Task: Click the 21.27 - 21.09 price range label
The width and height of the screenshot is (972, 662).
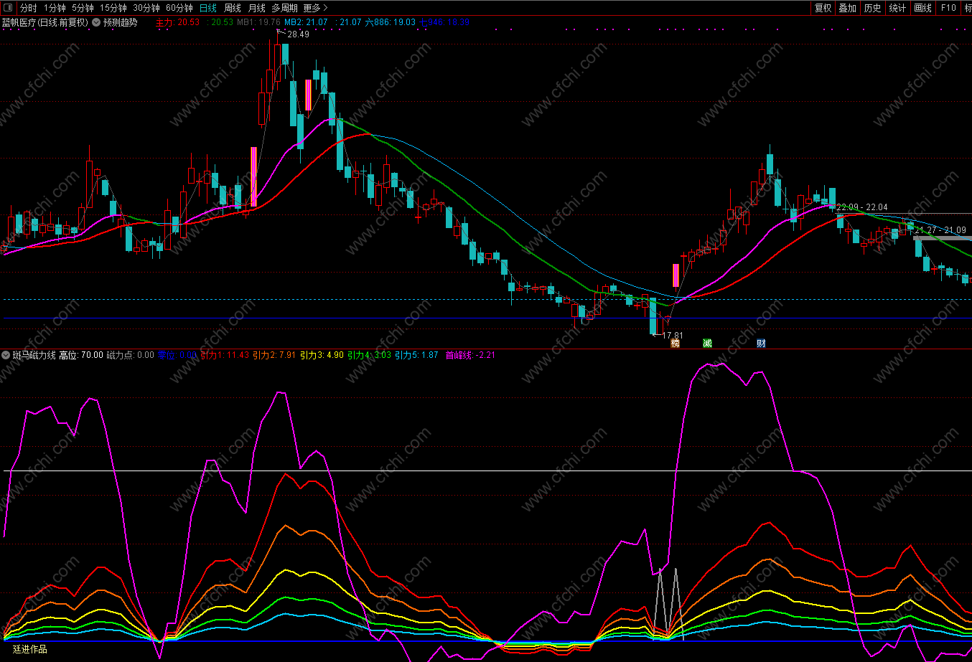Action: [940, 230]
